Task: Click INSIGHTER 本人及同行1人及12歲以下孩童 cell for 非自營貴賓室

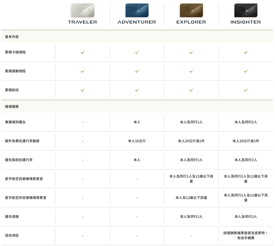Action: (x=246, y=198)
